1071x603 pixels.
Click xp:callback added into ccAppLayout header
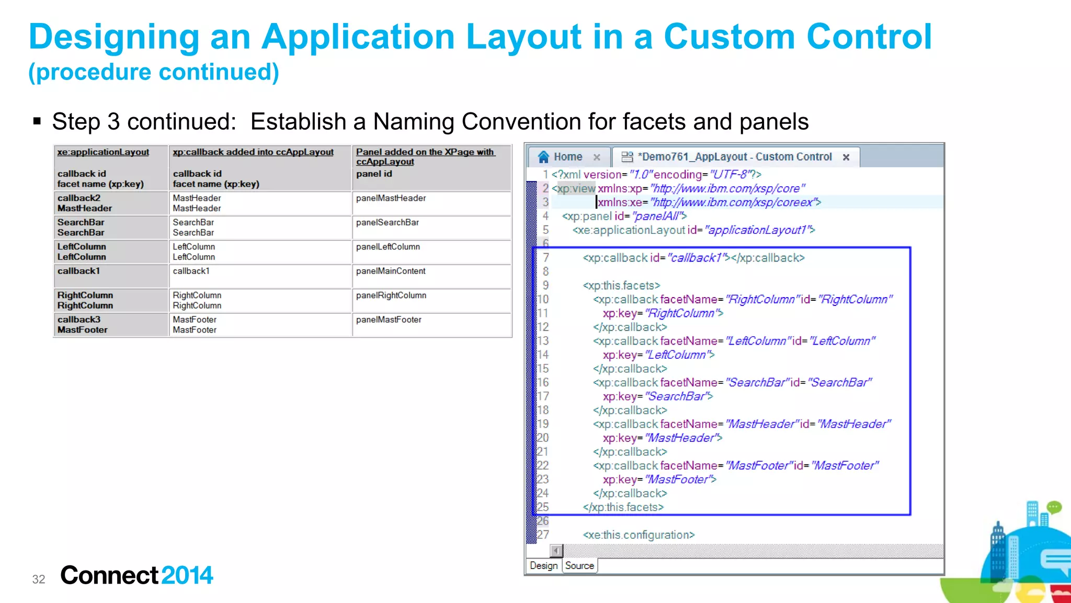pyautogui.click(x=253, y=152)
